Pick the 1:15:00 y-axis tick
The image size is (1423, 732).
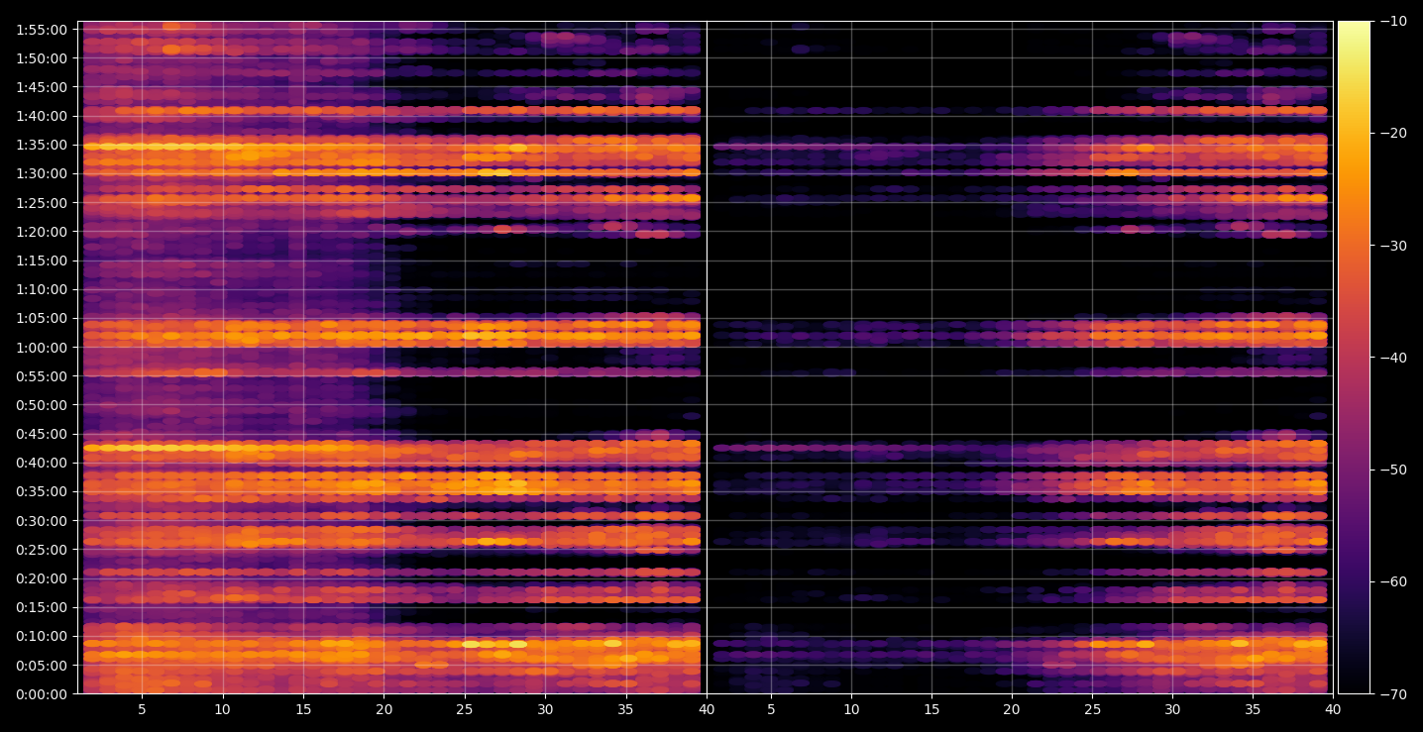pos(43,261)
